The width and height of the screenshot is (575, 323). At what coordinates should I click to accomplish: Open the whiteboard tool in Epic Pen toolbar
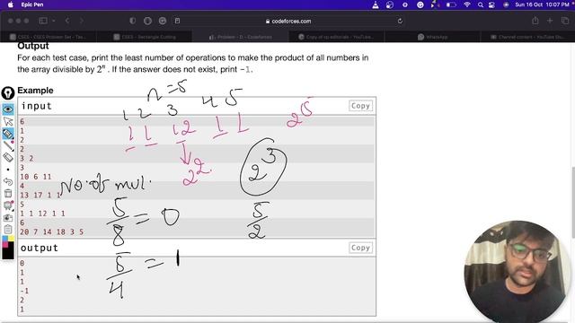(8, 205)
